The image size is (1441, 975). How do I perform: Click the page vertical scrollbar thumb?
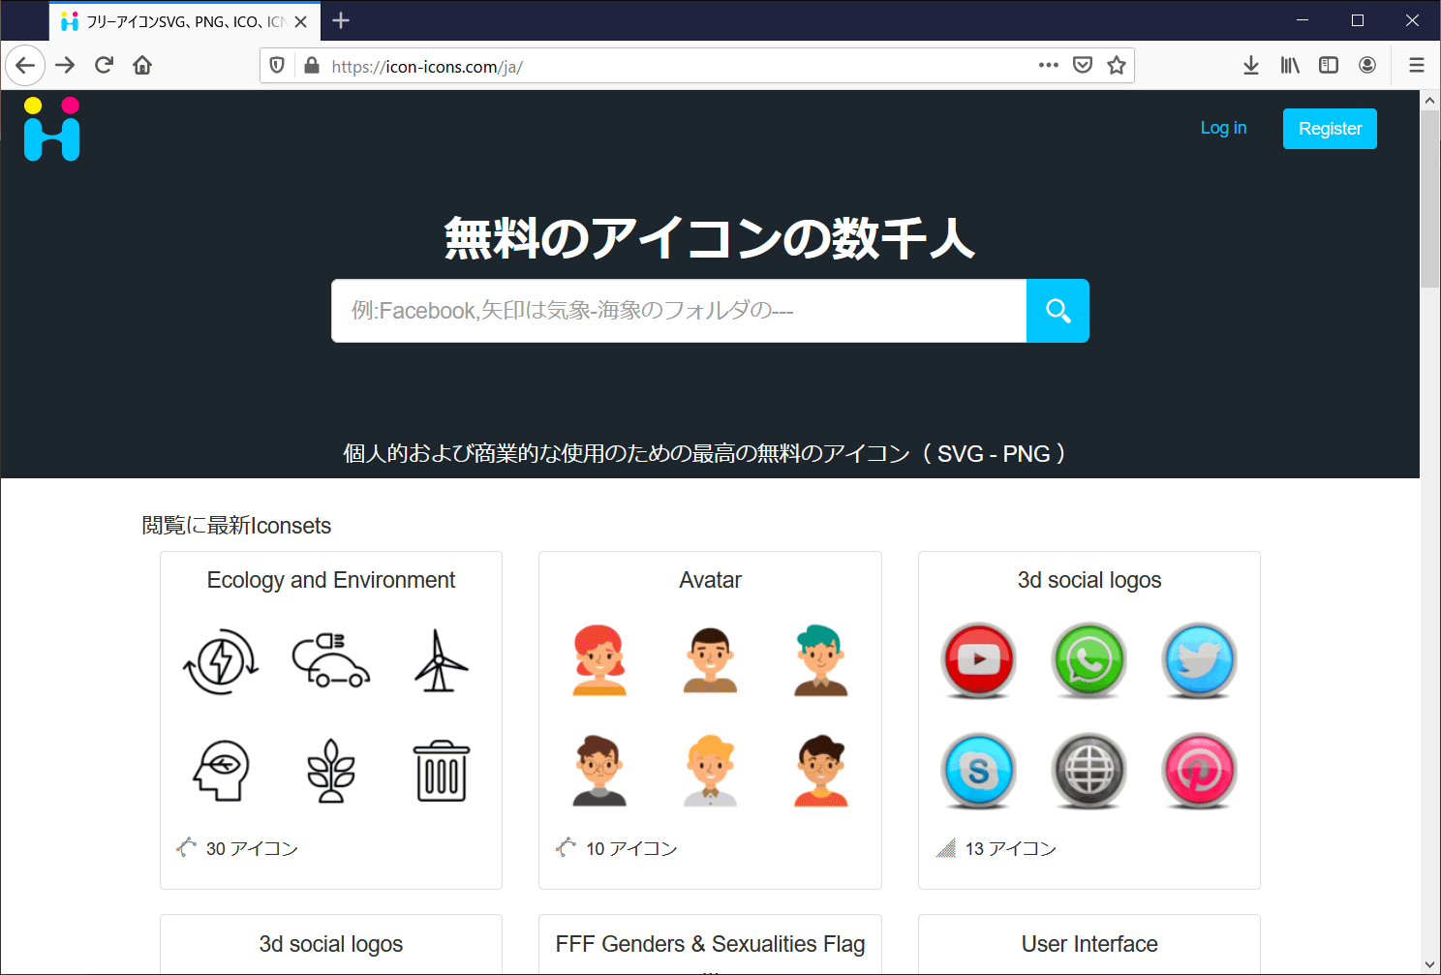(x=1429, y=198)
